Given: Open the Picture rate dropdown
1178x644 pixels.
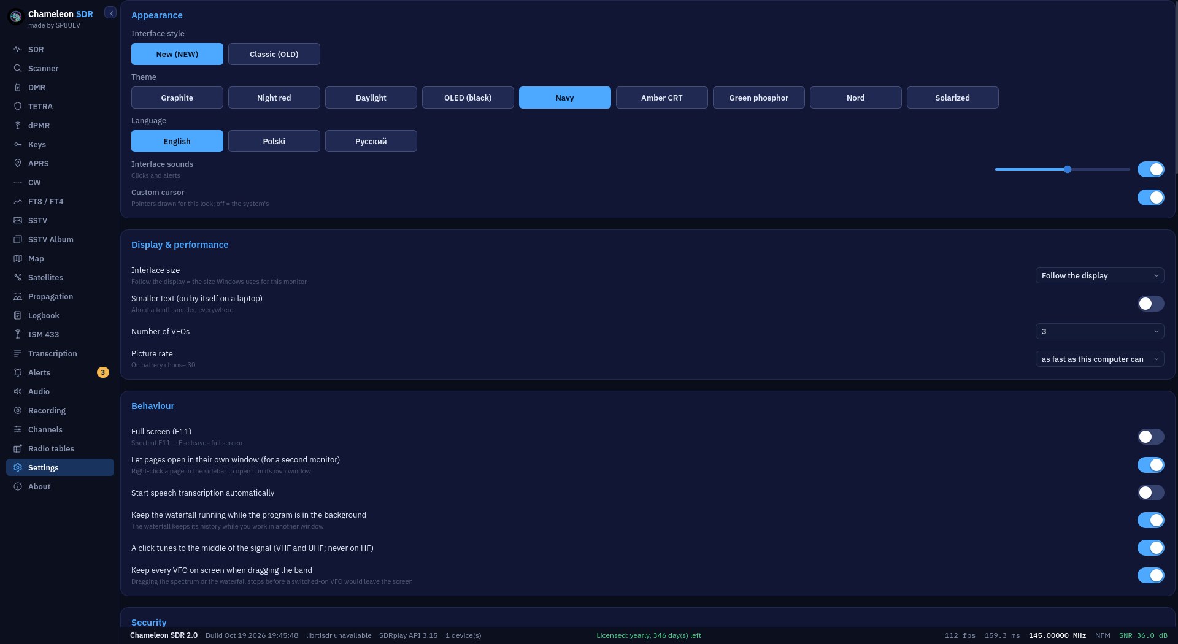Looking at the screenshot, I should pos(1099,359).
